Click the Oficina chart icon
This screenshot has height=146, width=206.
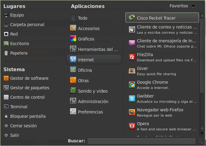point(73,70)
